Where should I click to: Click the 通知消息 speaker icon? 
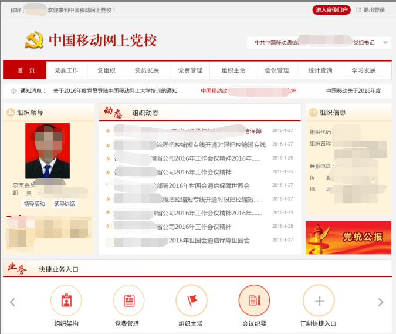[x=13, y=91]
